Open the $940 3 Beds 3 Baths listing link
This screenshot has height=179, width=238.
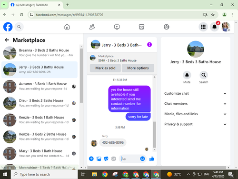[117, 60]
